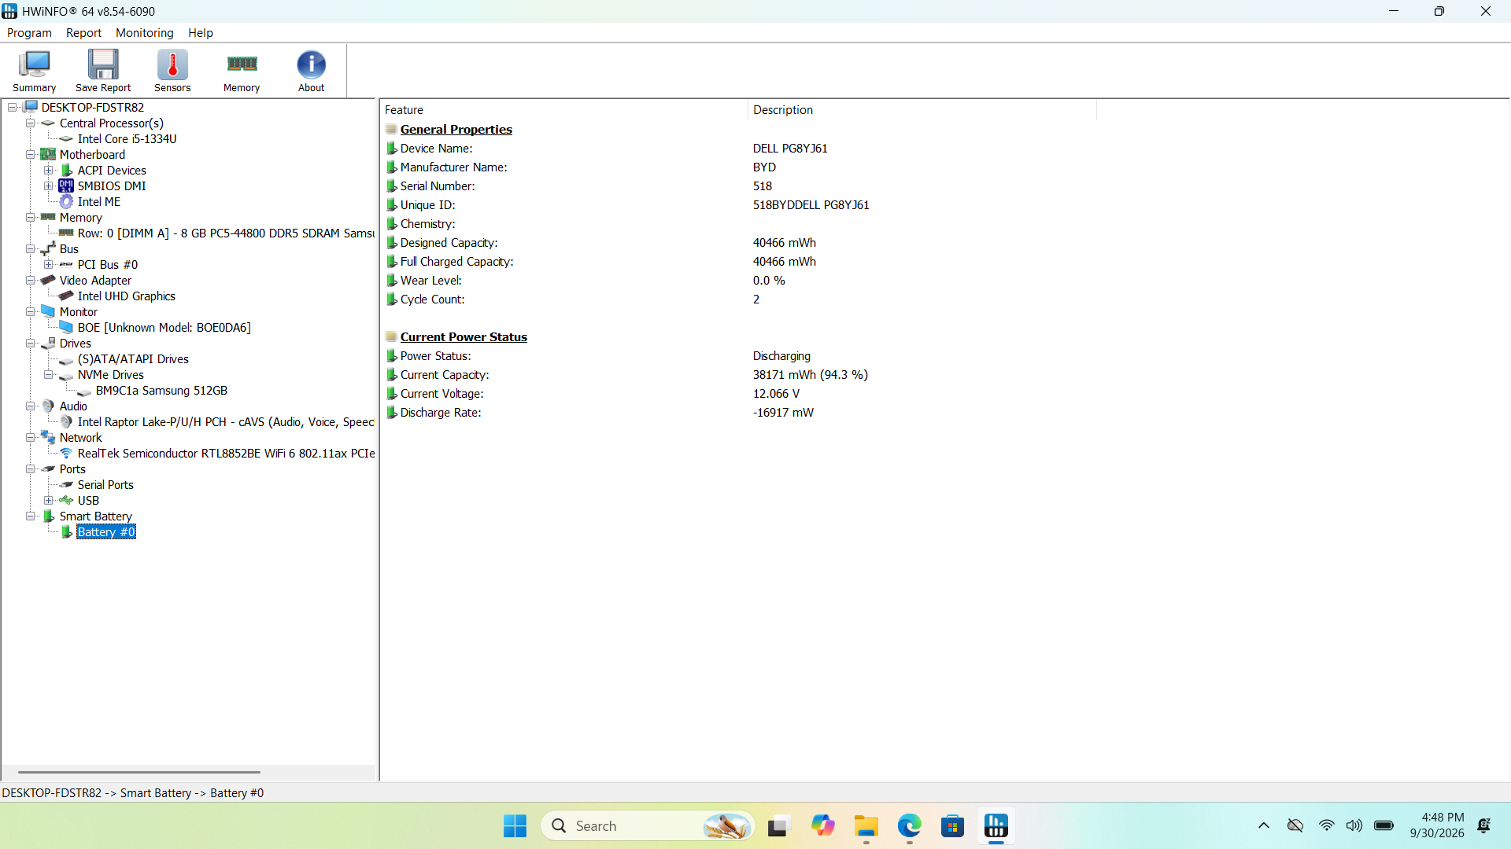Screen dimensions: 1511x849
Task: Click the General Properties section header
Action: [x=456, y=130]
